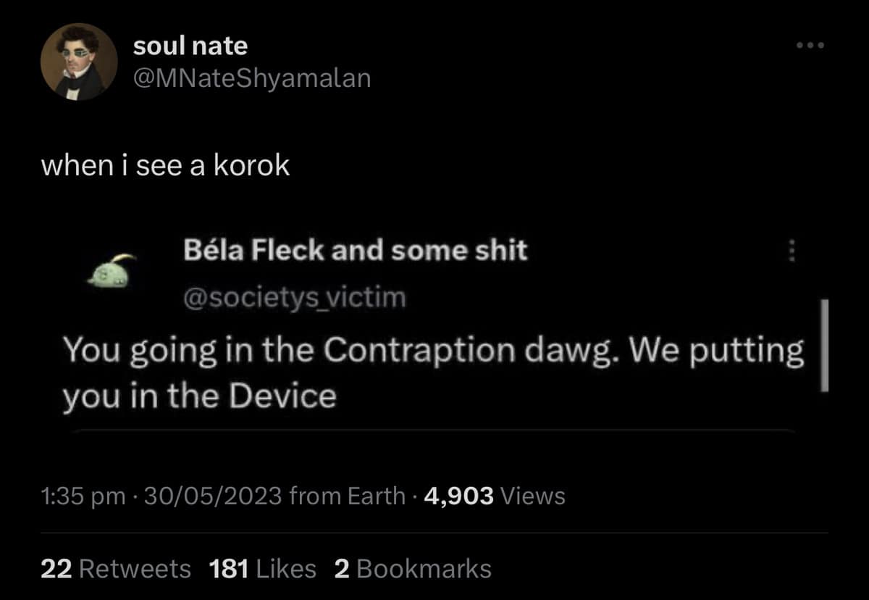Screen dimensions: 869x600
Task: Show the 22 Retweets list
Action: [116, 568]
